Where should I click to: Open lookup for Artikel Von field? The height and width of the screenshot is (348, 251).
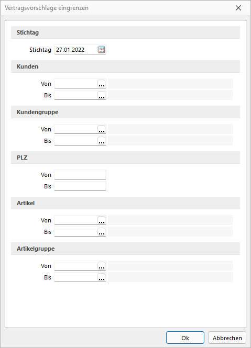point(102,220)
